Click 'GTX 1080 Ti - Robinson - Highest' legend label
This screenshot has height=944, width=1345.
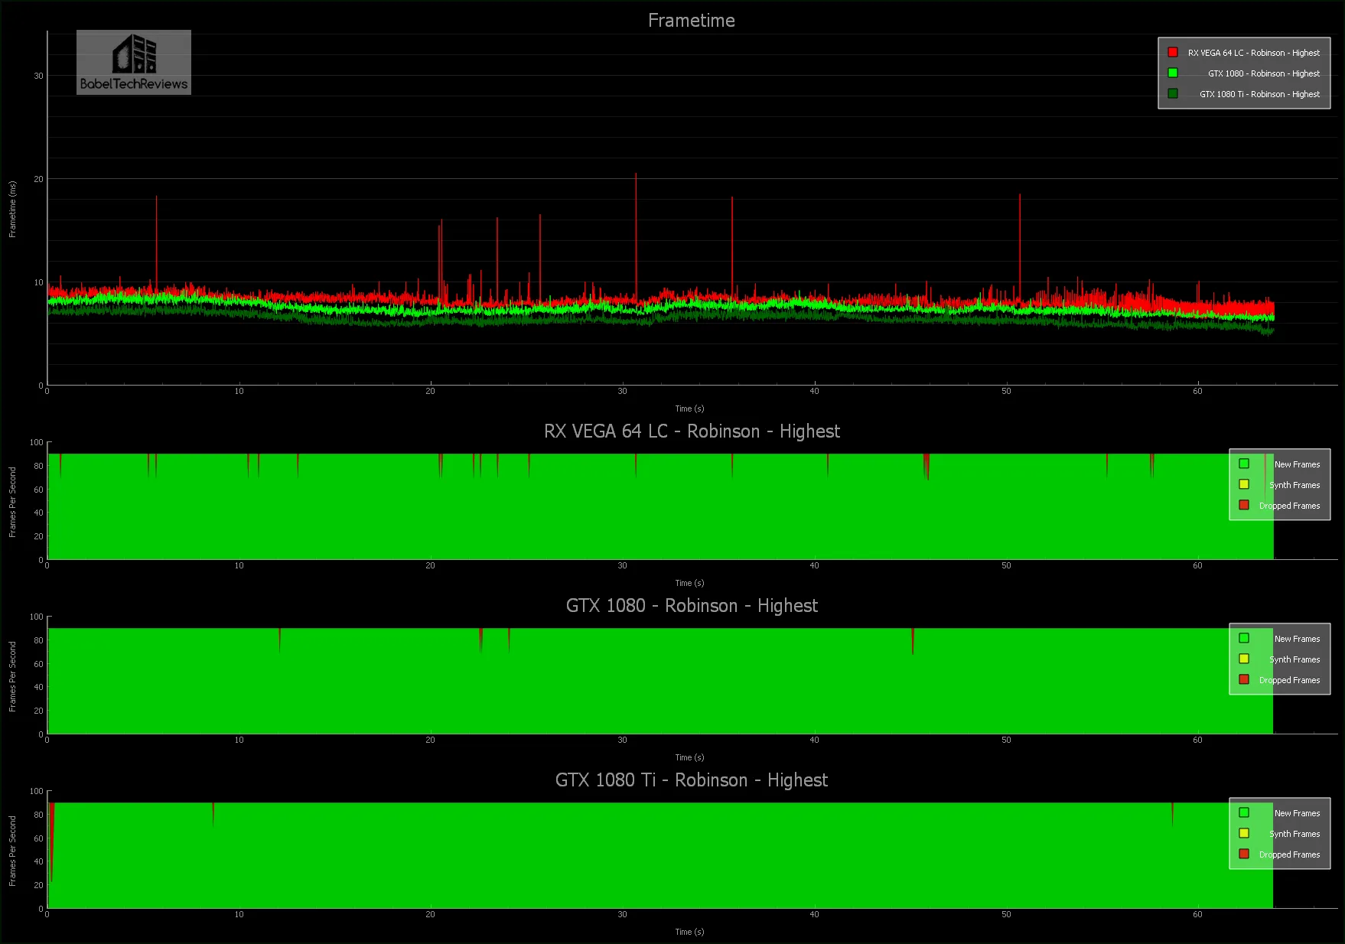click(x=1259, y=94)
